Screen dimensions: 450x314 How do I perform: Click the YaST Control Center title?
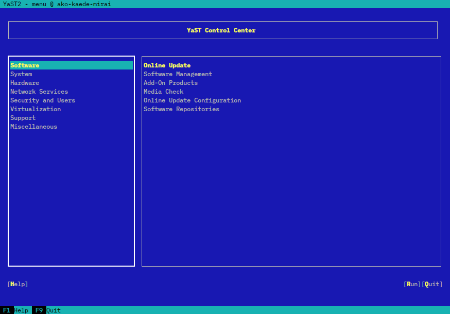[221, 30]
